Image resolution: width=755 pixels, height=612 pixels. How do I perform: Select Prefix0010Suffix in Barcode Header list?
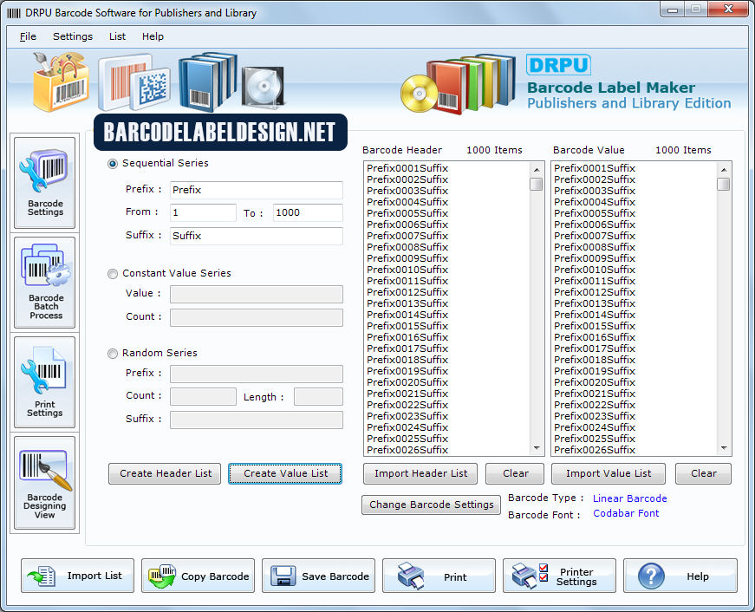coord(407,270)
